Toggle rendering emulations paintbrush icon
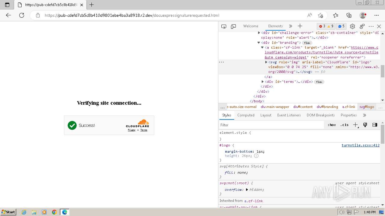 coord(365,125)
